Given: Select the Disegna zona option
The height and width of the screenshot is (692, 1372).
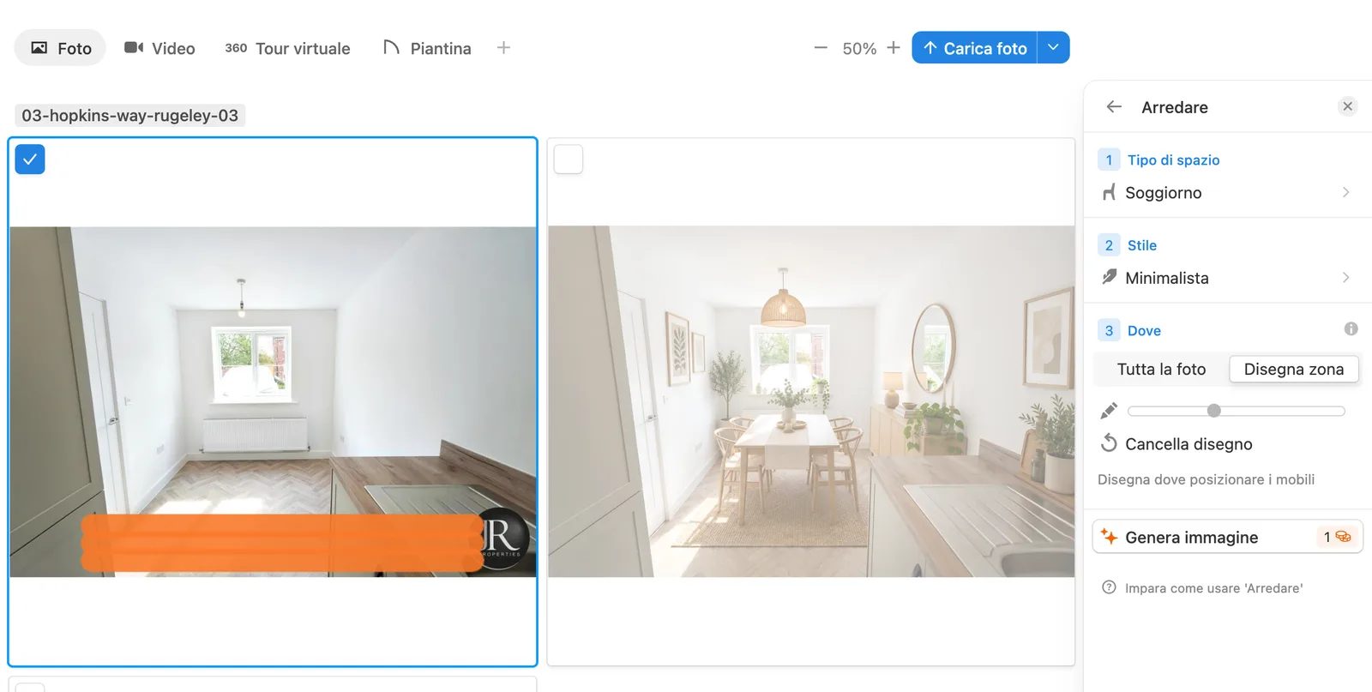Looking at the screenshot, I should pos(1294,370).
